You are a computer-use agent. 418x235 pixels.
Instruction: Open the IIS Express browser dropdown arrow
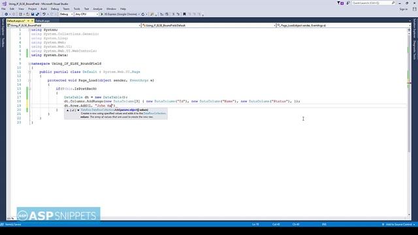(x=139, y=14)
